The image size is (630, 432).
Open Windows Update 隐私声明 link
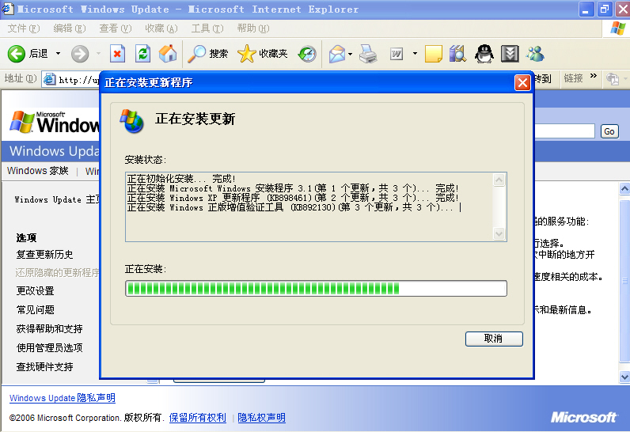(63, 398)
